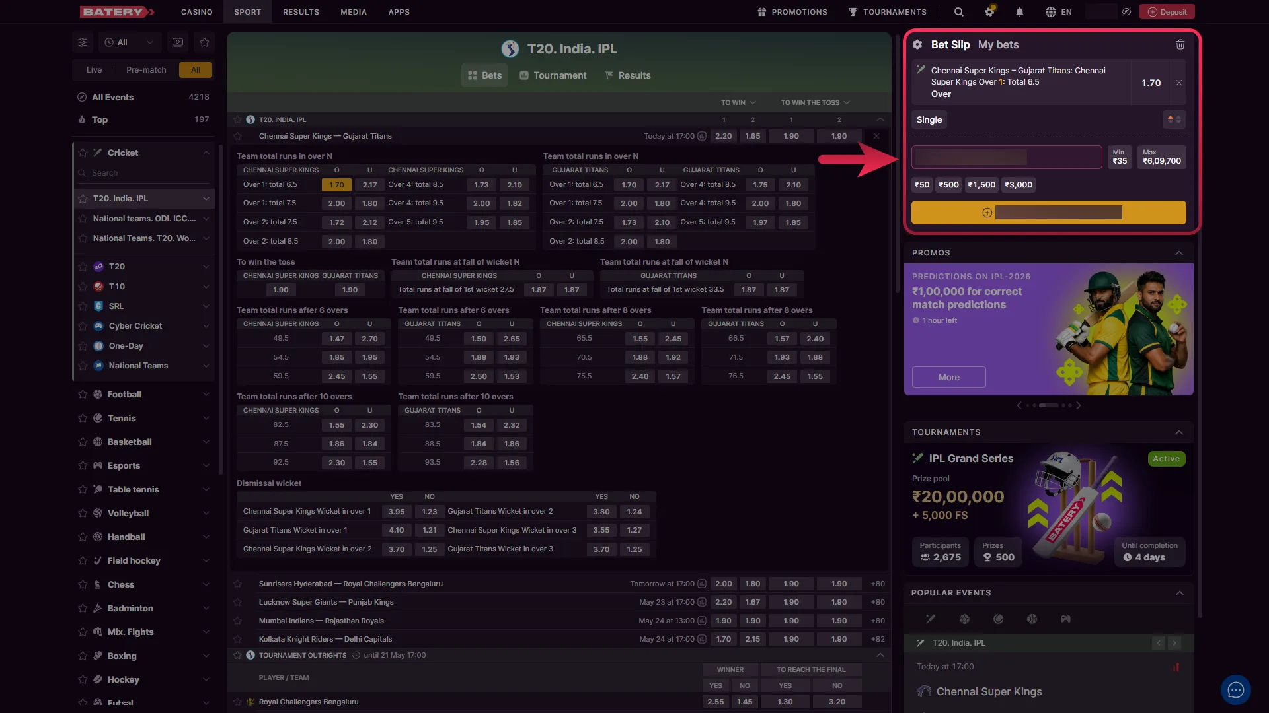Favorite the Tournament Outrights section

pyautogui.click(x=237, y=655)
